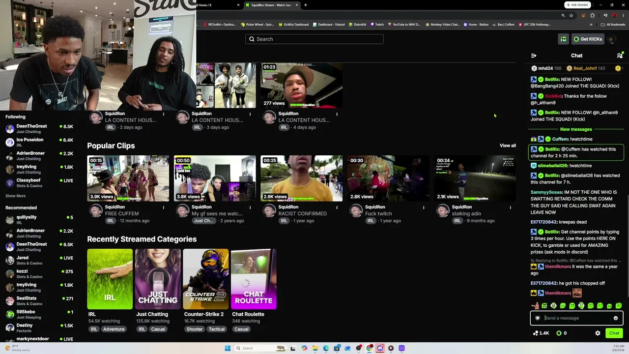Play the stalking adin clip thumbnail
Viewport: 629px width, 354px height.
[475, 178]
